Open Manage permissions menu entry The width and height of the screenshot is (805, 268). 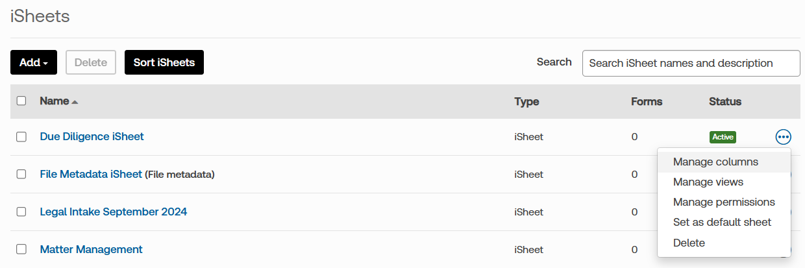point(724,202)
